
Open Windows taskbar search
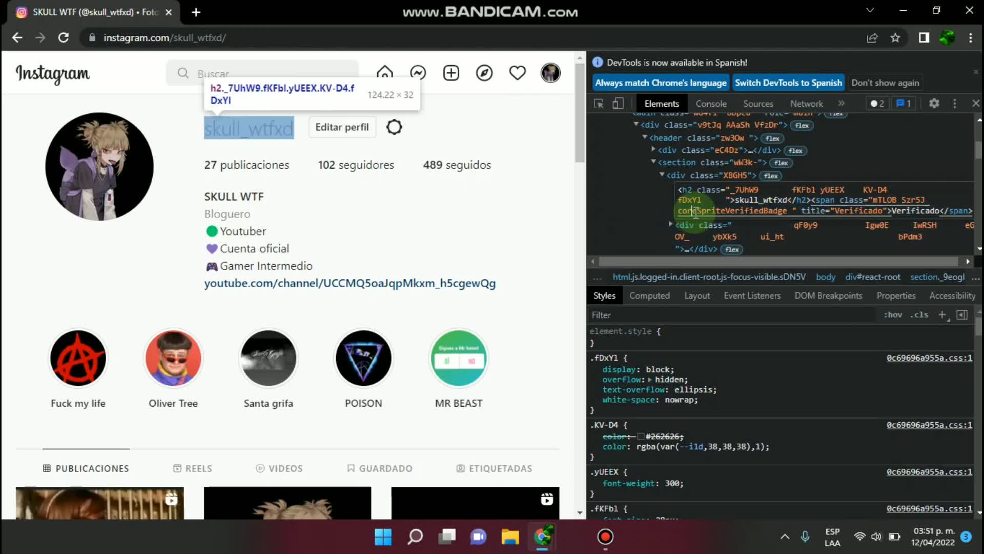tap(415, 537)
